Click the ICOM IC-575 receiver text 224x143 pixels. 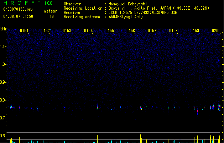(x=143, y=13)
